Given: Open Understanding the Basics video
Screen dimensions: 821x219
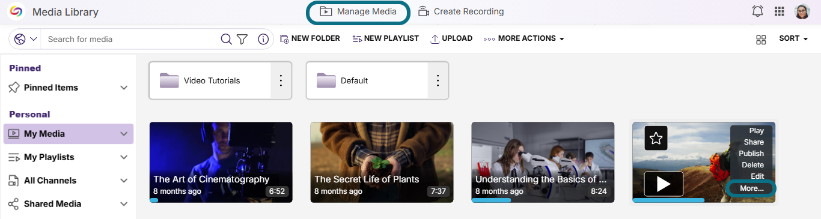Looking at the screenshot, I should click(x=543, y=162).
